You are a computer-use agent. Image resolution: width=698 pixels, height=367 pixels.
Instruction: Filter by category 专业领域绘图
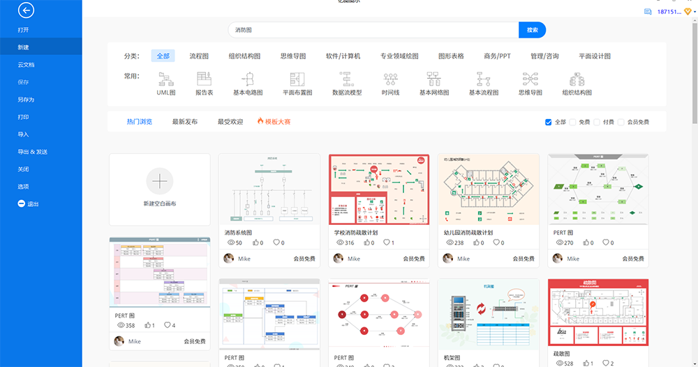pos(399,56)
